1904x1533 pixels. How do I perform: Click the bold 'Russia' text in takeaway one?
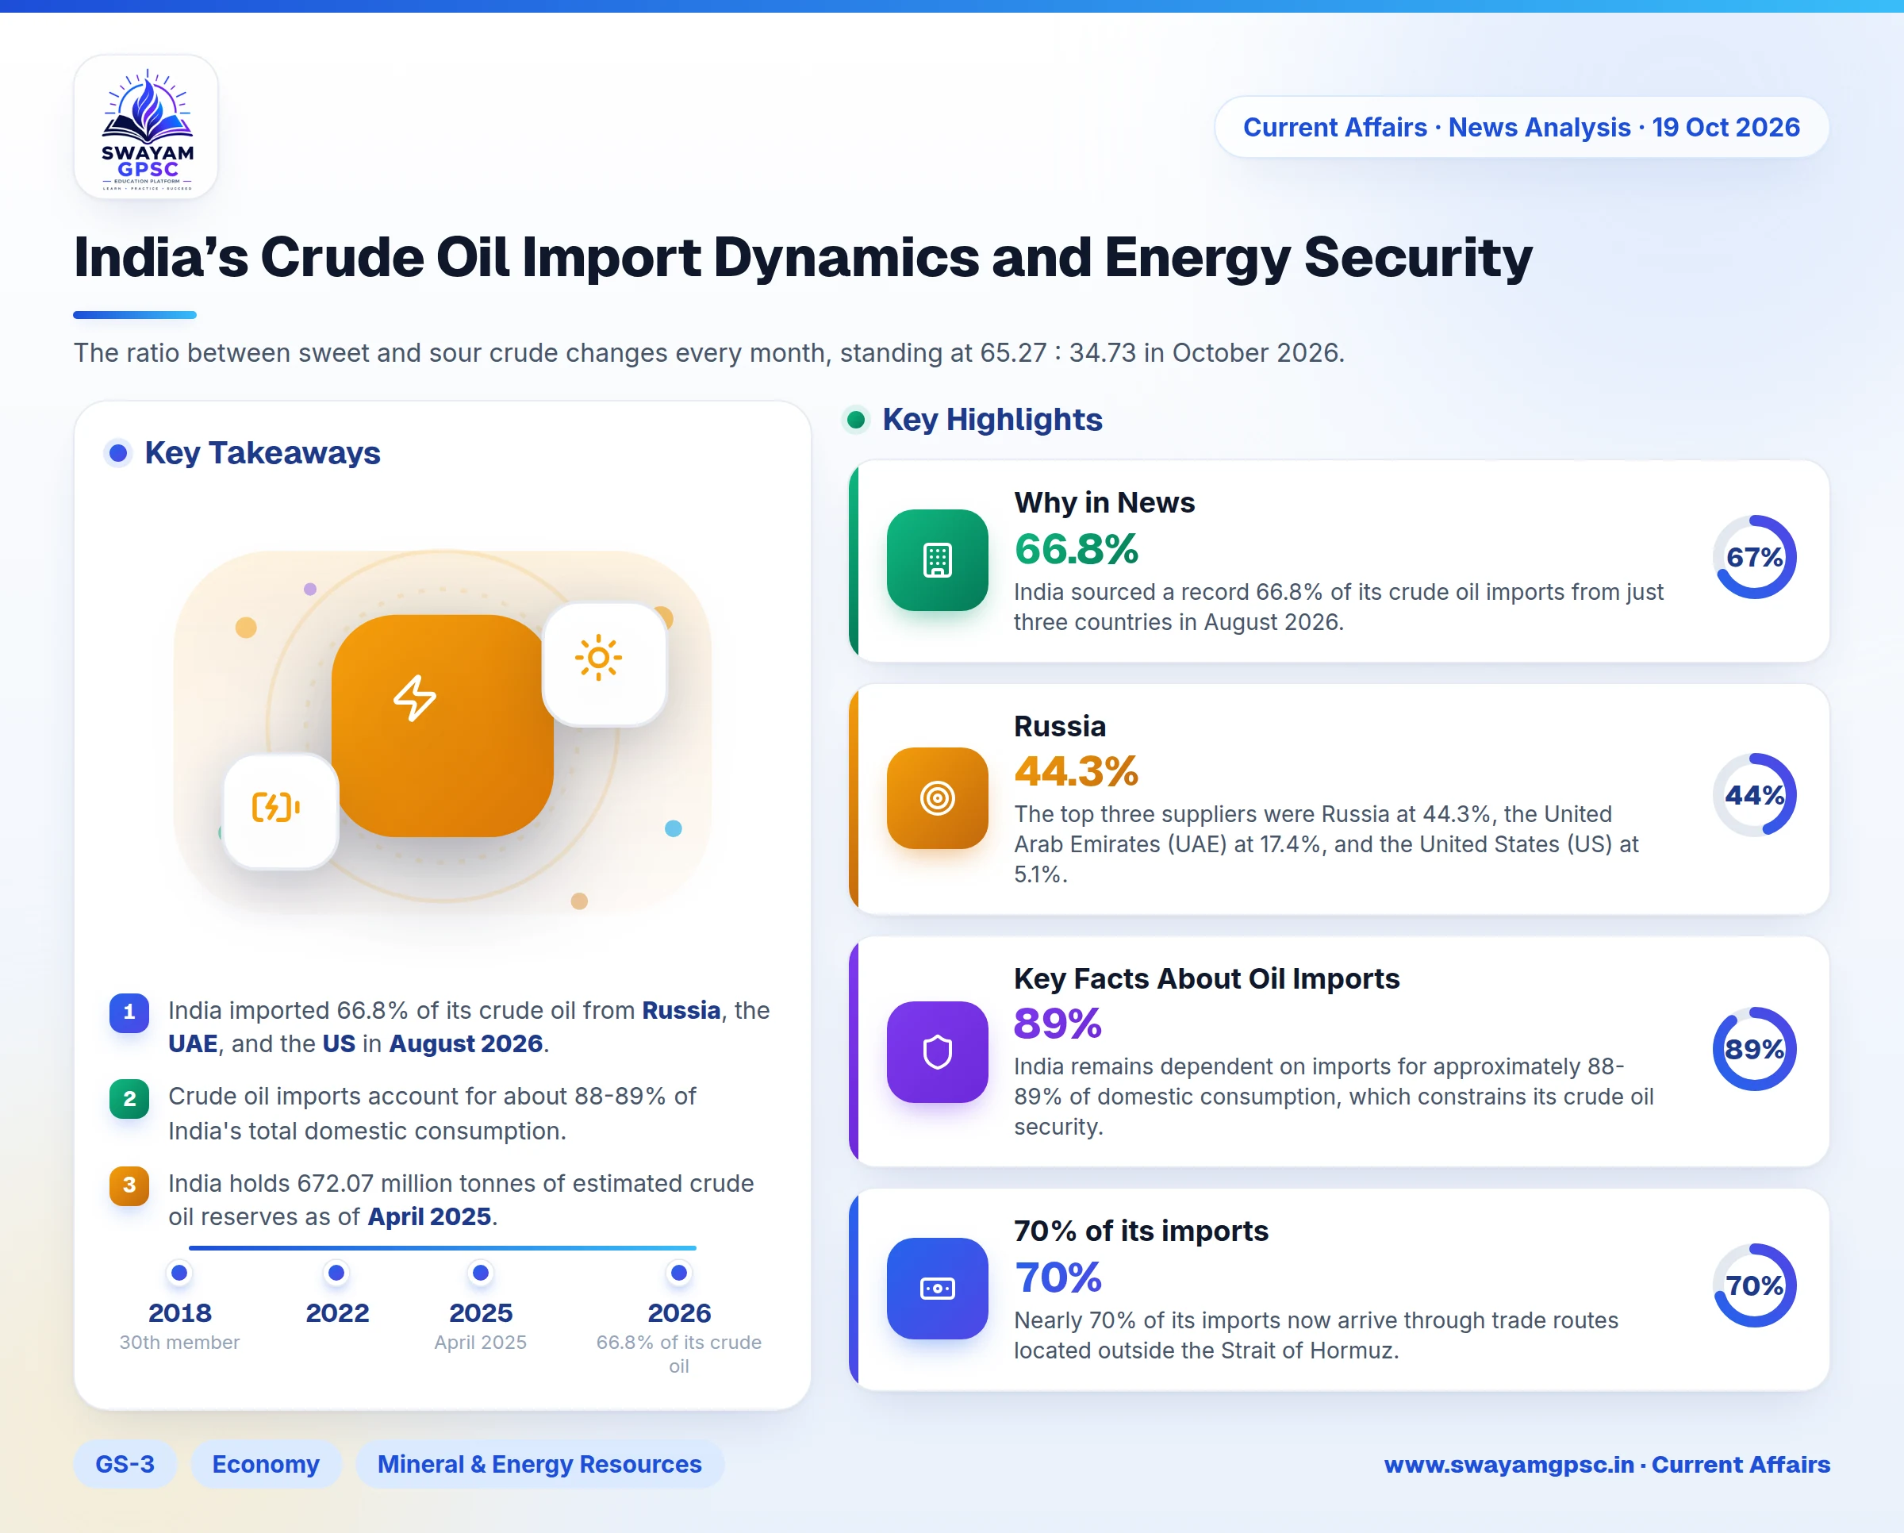[681, 1010]
